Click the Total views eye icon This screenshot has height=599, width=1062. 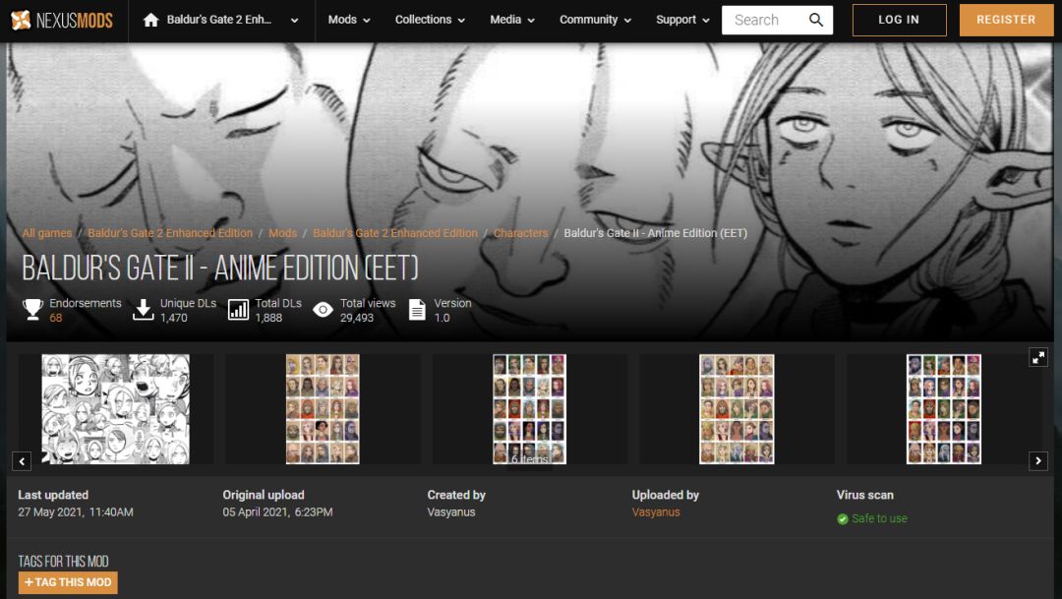(x=324, y=310)
